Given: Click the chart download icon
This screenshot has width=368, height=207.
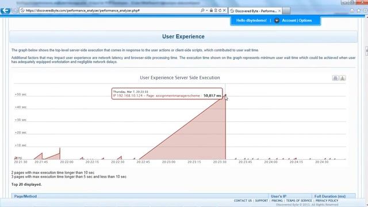Looking at the screenshot, I should 343,78.
